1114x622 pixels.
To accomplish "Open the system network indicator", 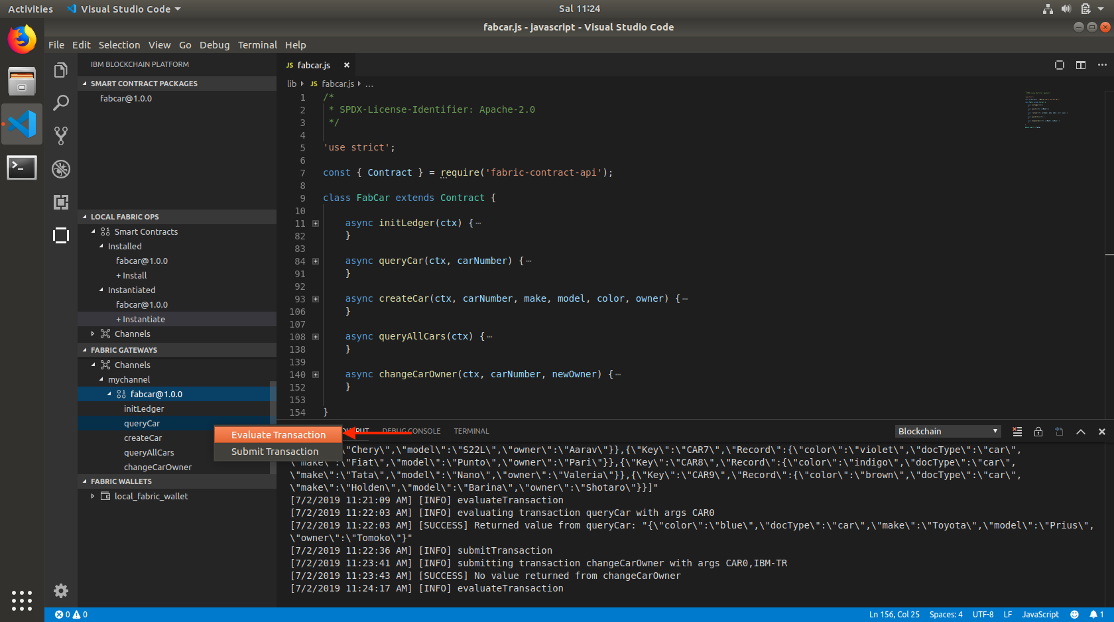I will [x=1048, y=9].
